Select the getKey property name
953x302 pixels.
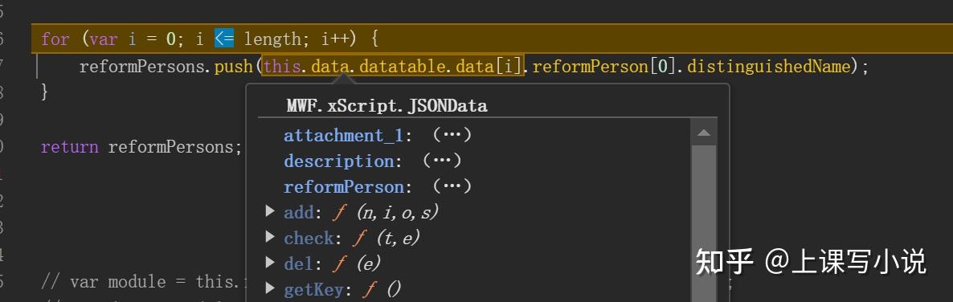[x=313, y=289]
